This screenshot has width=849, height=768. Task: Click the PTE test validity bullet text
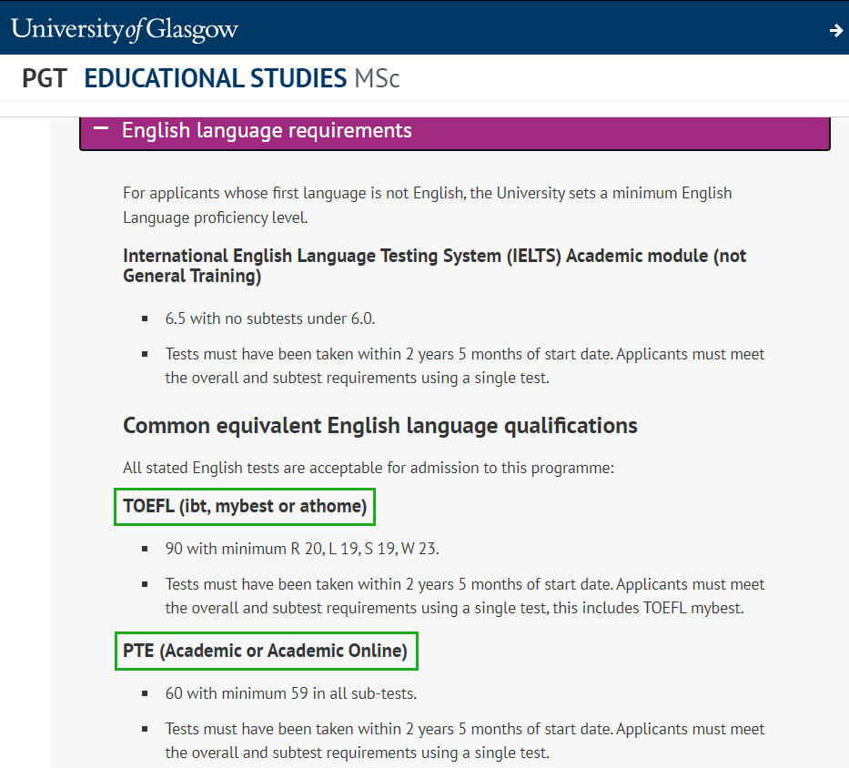[x=464, y=740]
